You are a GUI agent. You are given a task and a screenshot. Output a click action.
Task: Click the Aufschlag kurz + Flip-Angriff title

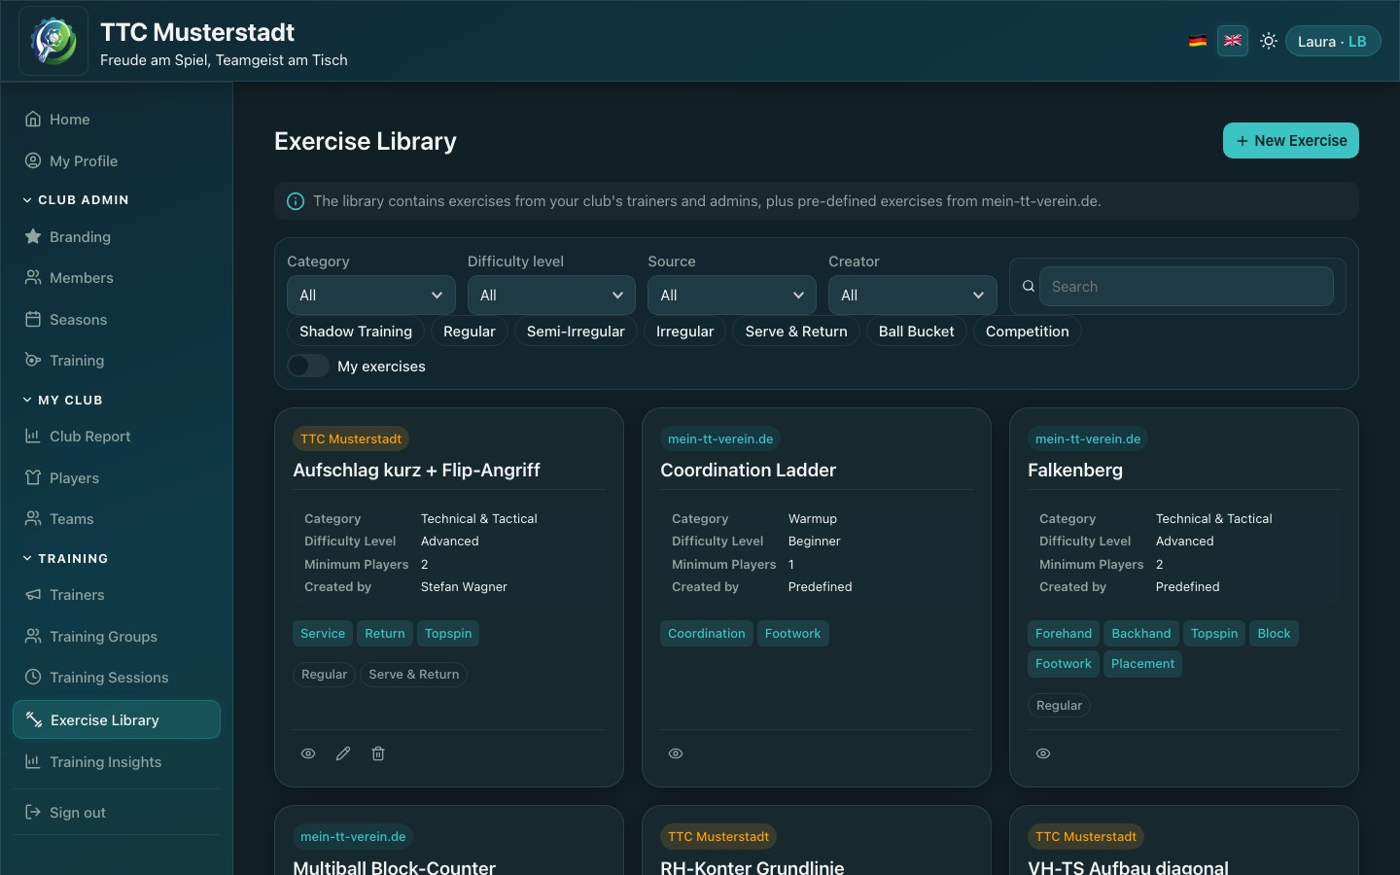click(x=416, y=471)
